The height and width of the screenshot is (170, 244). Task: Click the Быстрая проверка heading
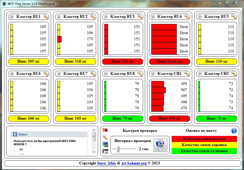(x=140, y=131)
